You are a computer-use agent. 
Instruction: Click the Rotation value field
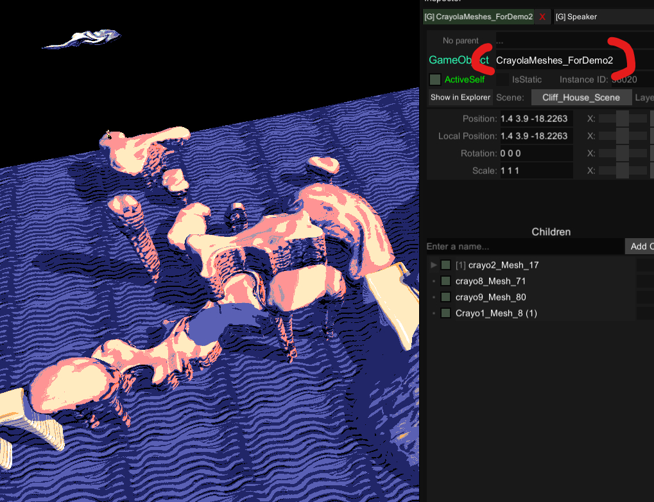(x=535, y=153)
